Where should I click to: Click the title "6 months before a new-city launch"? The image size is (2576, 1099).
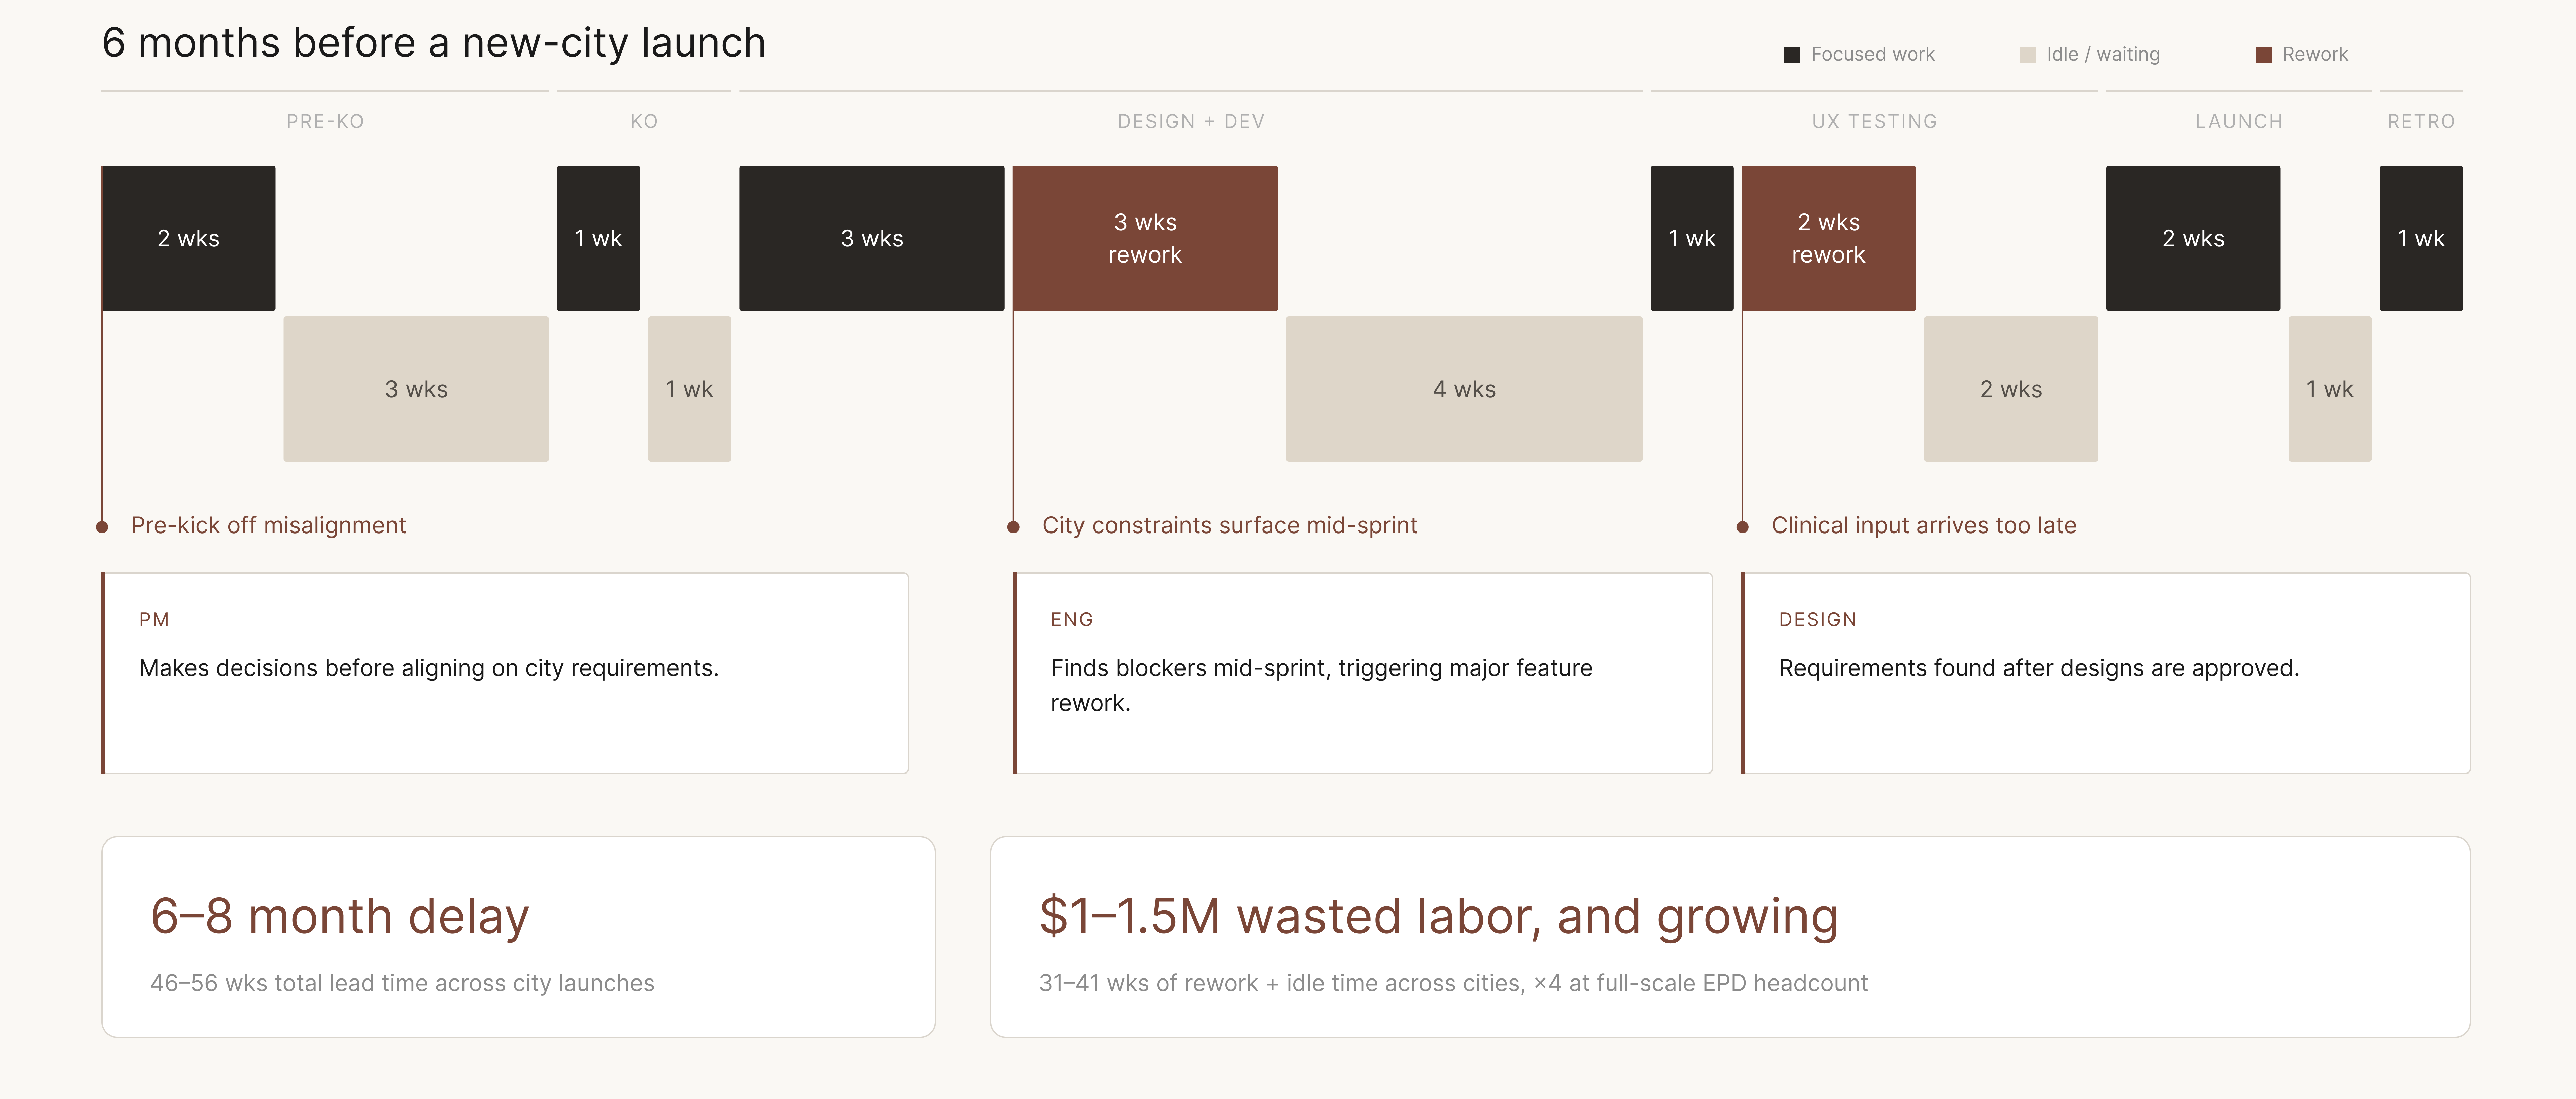tap(434, 43)
